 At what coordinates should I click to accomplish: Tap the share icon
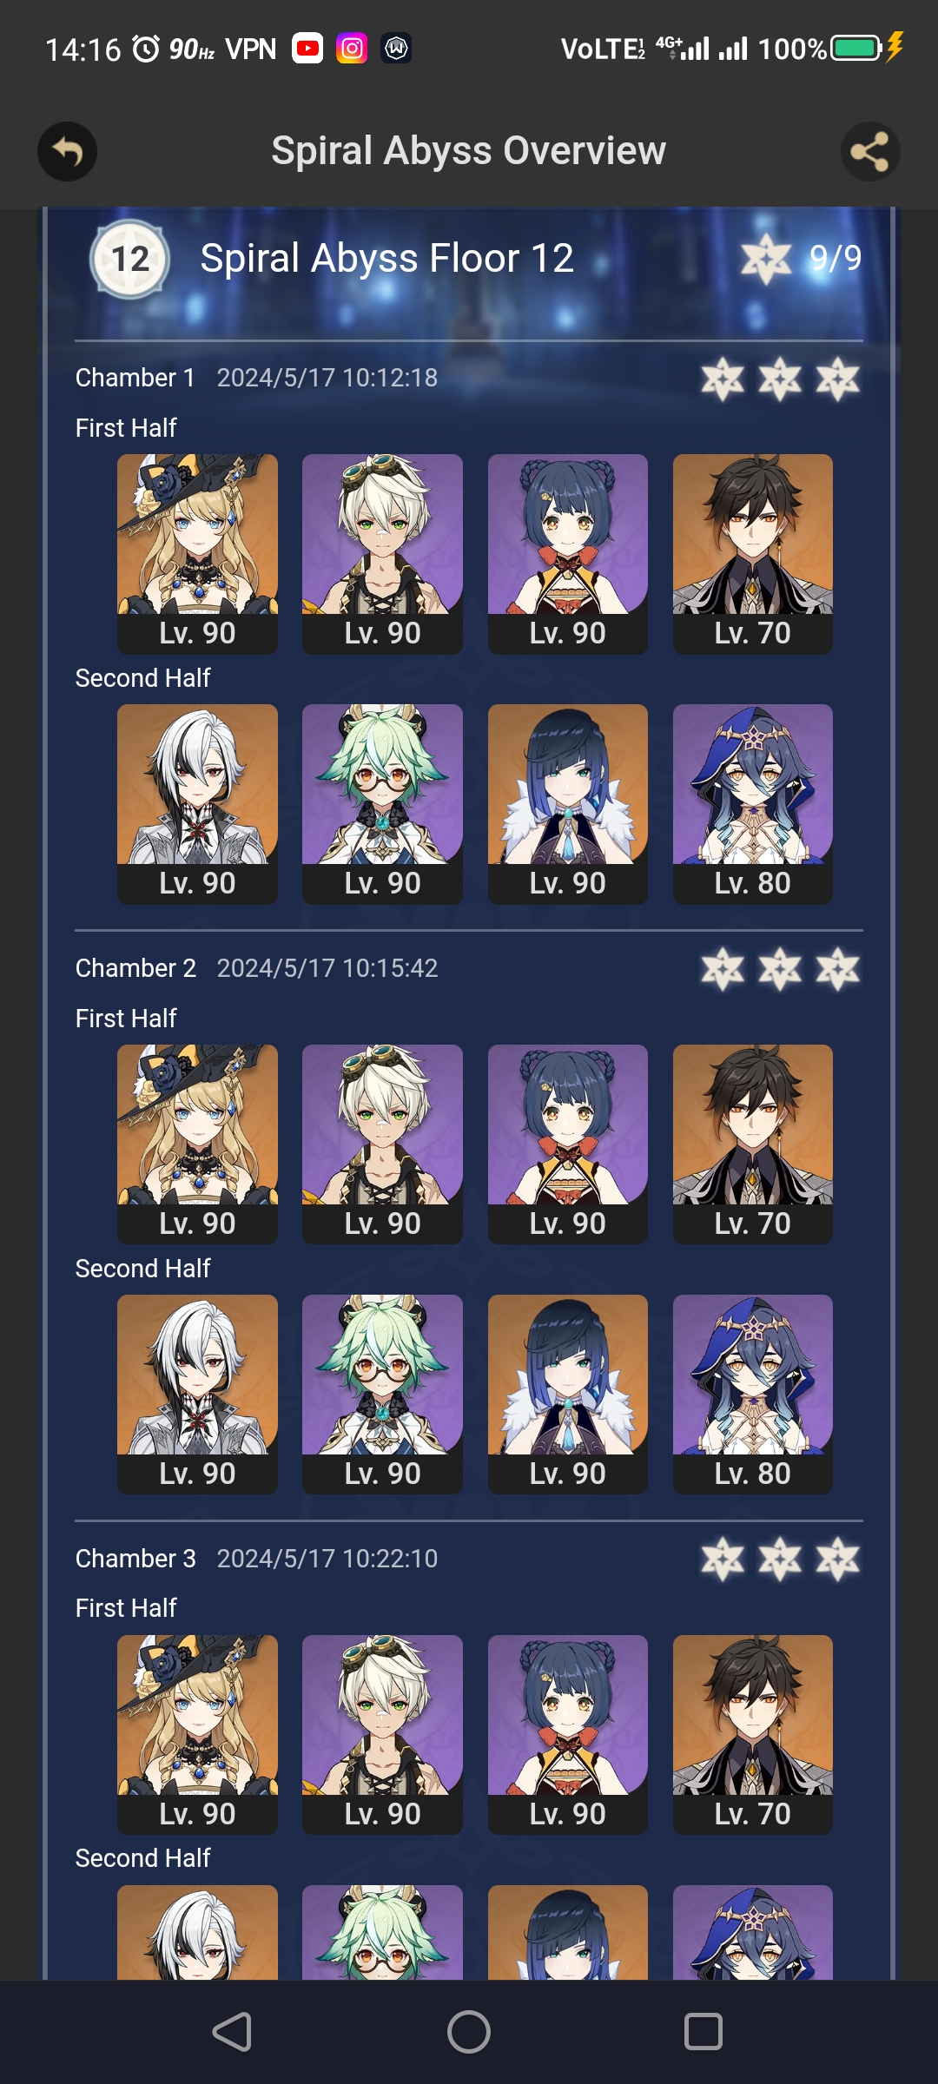tap(870, 152)
